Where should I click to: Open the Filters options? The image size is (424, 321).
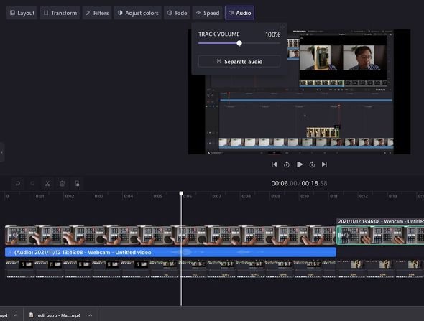(x=97, y=13)
